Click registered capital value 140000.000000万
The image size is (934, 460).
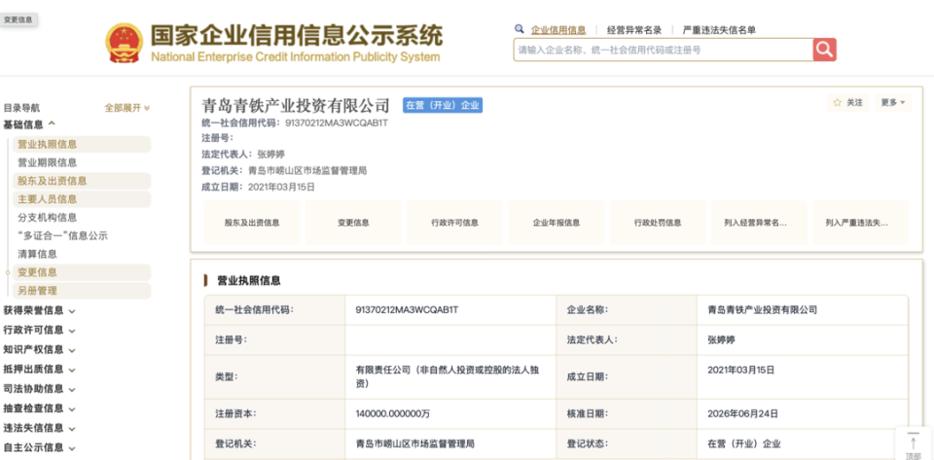[391, 413]
